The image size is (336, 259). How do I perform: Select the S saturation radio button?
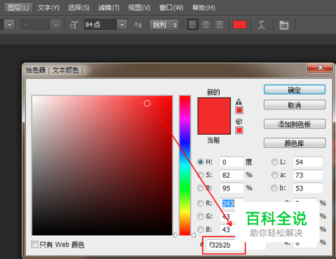click(x=200, y=174)
